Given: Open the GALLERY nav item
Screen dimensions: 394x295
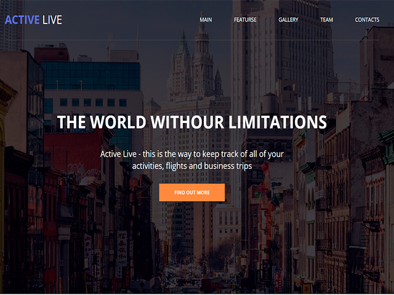Looking at the screenshot, I should (x=289, y=20).
